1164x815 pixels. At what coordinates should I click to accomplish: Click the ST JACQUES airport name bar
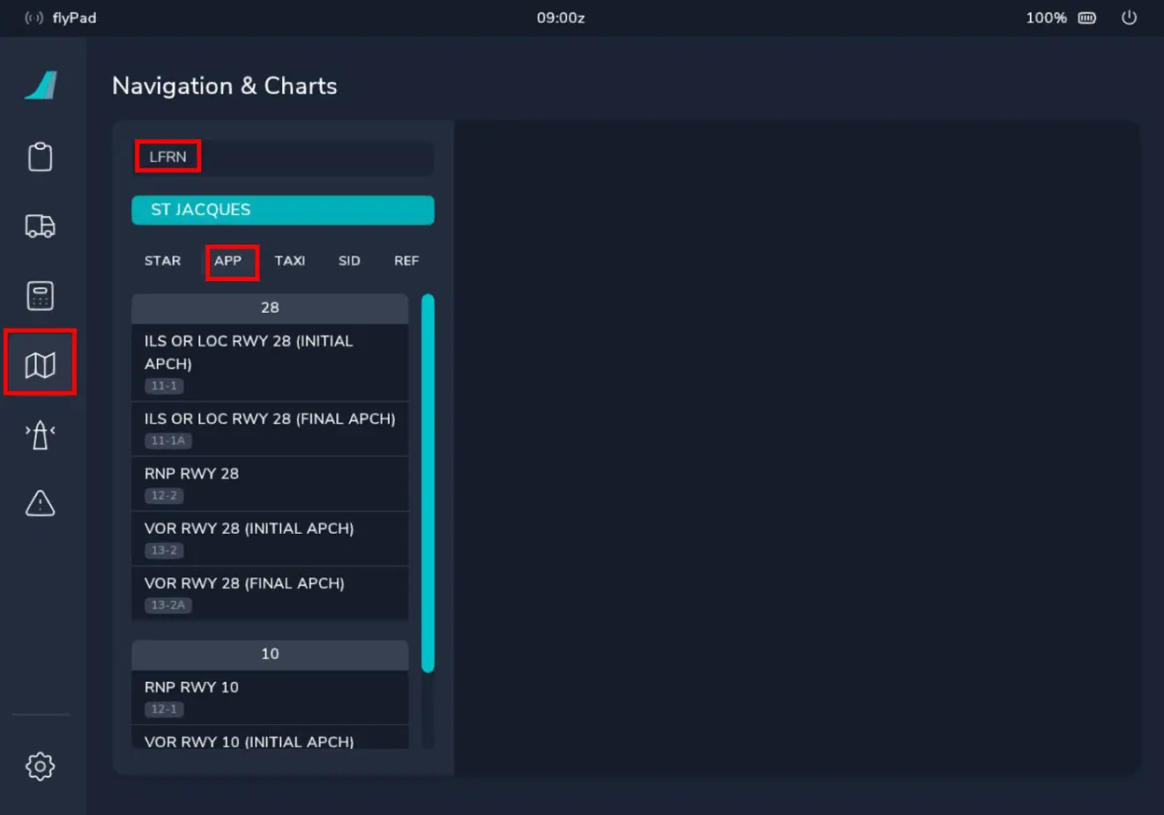283,210
